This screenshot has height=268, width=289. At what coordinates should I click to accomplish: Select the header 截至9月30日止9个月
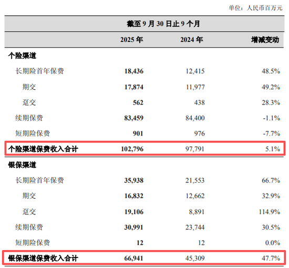tap(163, 24)
